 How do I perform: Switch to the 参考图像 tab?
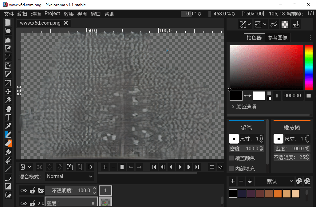coord(278,38)
